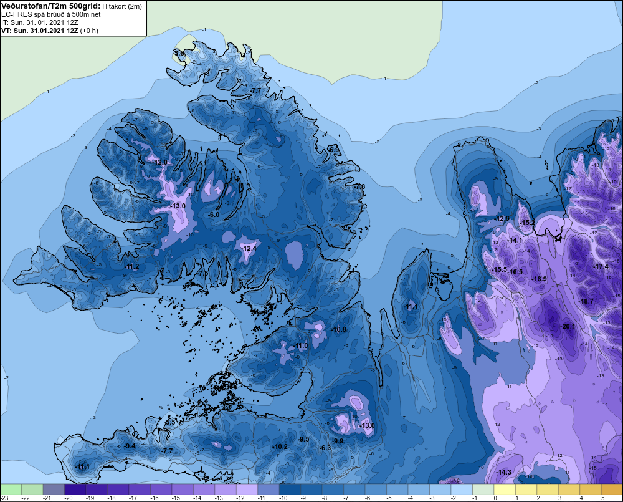
Task: Select the -10 dark blue legend swatch
Action: coord(290,490)
